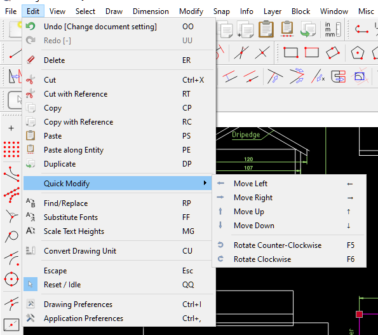Open the Dimension menu
This screenshot has width=378, height=335.
coord(151,11)
